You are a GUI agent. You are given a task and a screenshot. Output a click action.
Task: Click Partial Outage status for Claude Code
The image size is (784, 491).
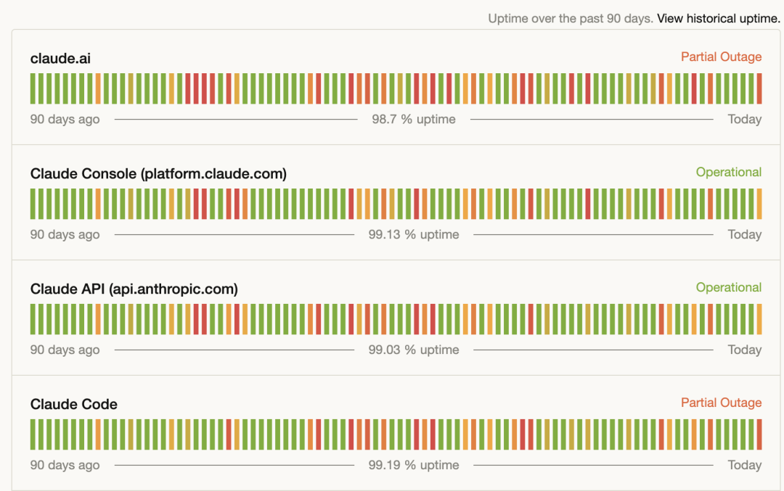[x=721, y=403]
